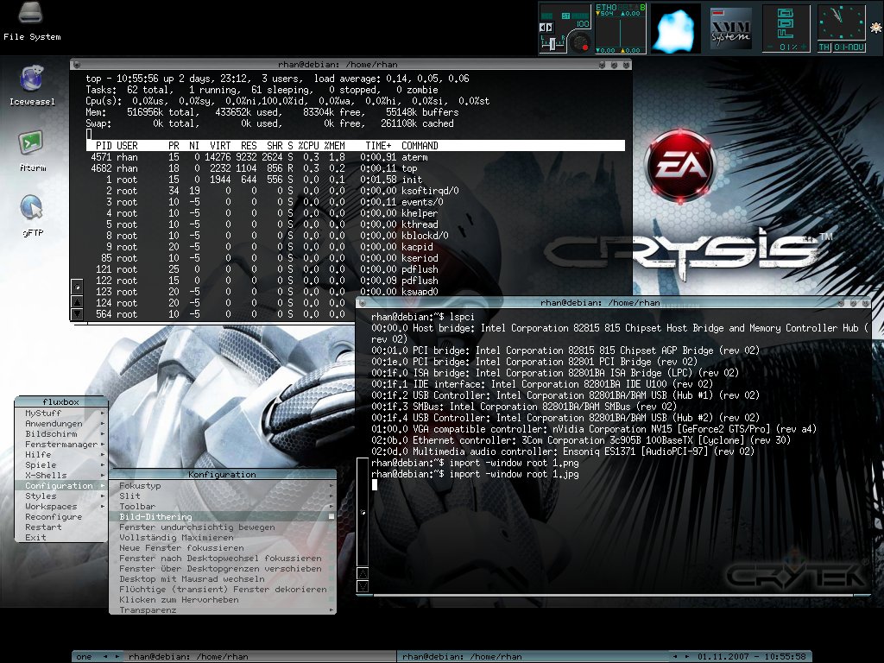Launch the Iceweasel browser icon
Image resolution: width=884 pixels, height=663 pixels.
(31, 80)
